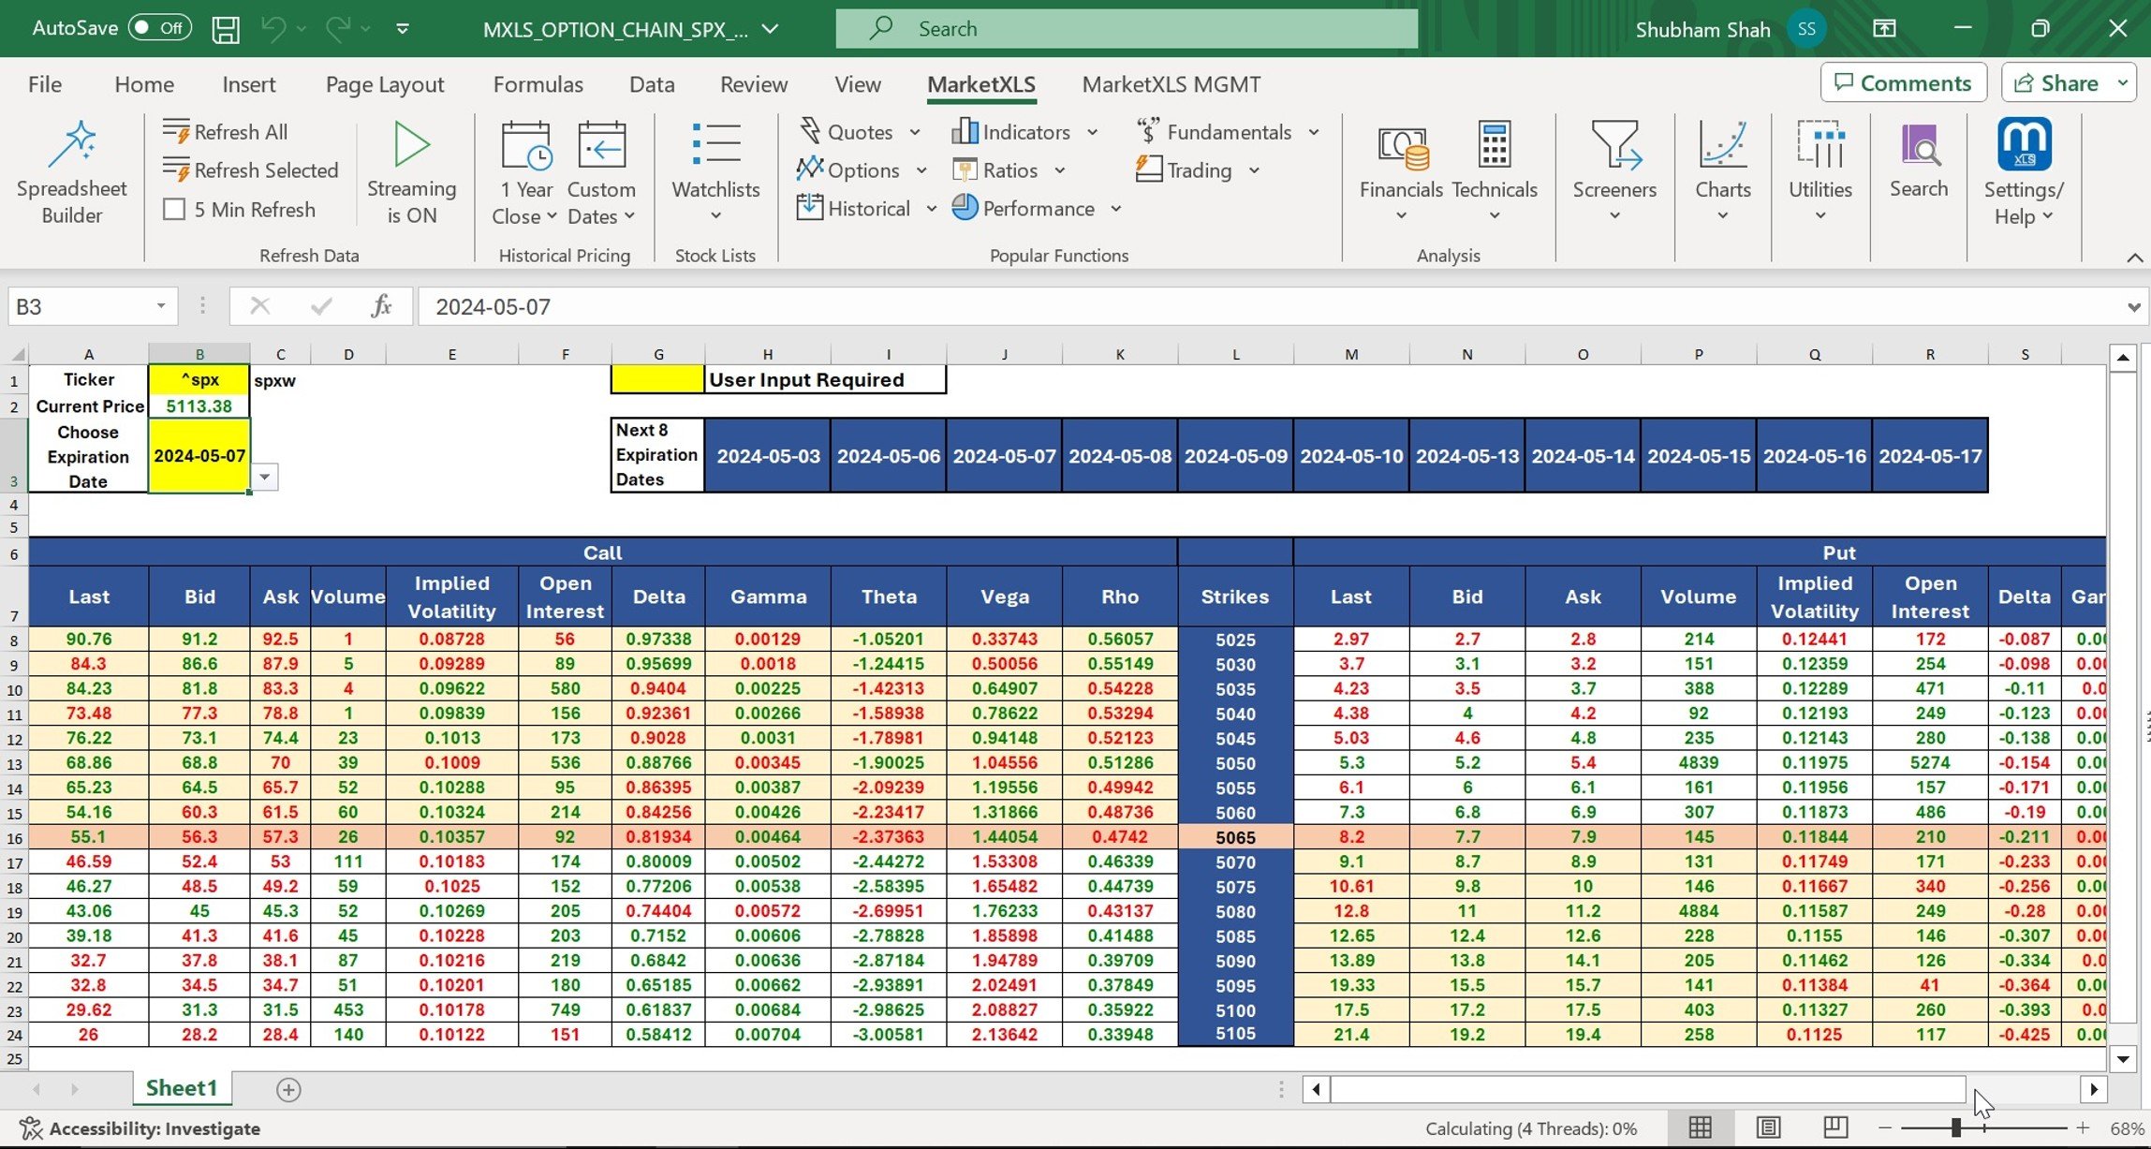Toggle the AutoSave switch
Viewport: 2151px width, 1149px height.
tap(159, 28)
